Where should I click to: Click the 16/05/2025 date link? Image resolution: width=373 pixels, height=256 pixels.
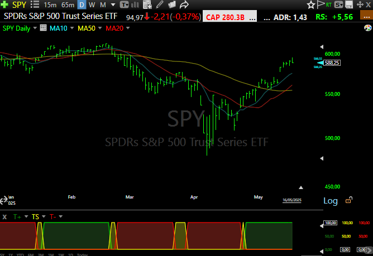pos(292,200)
